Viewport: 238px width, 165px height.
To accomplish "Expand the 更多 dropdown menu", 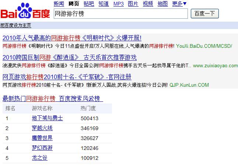I will pos(179,4).
